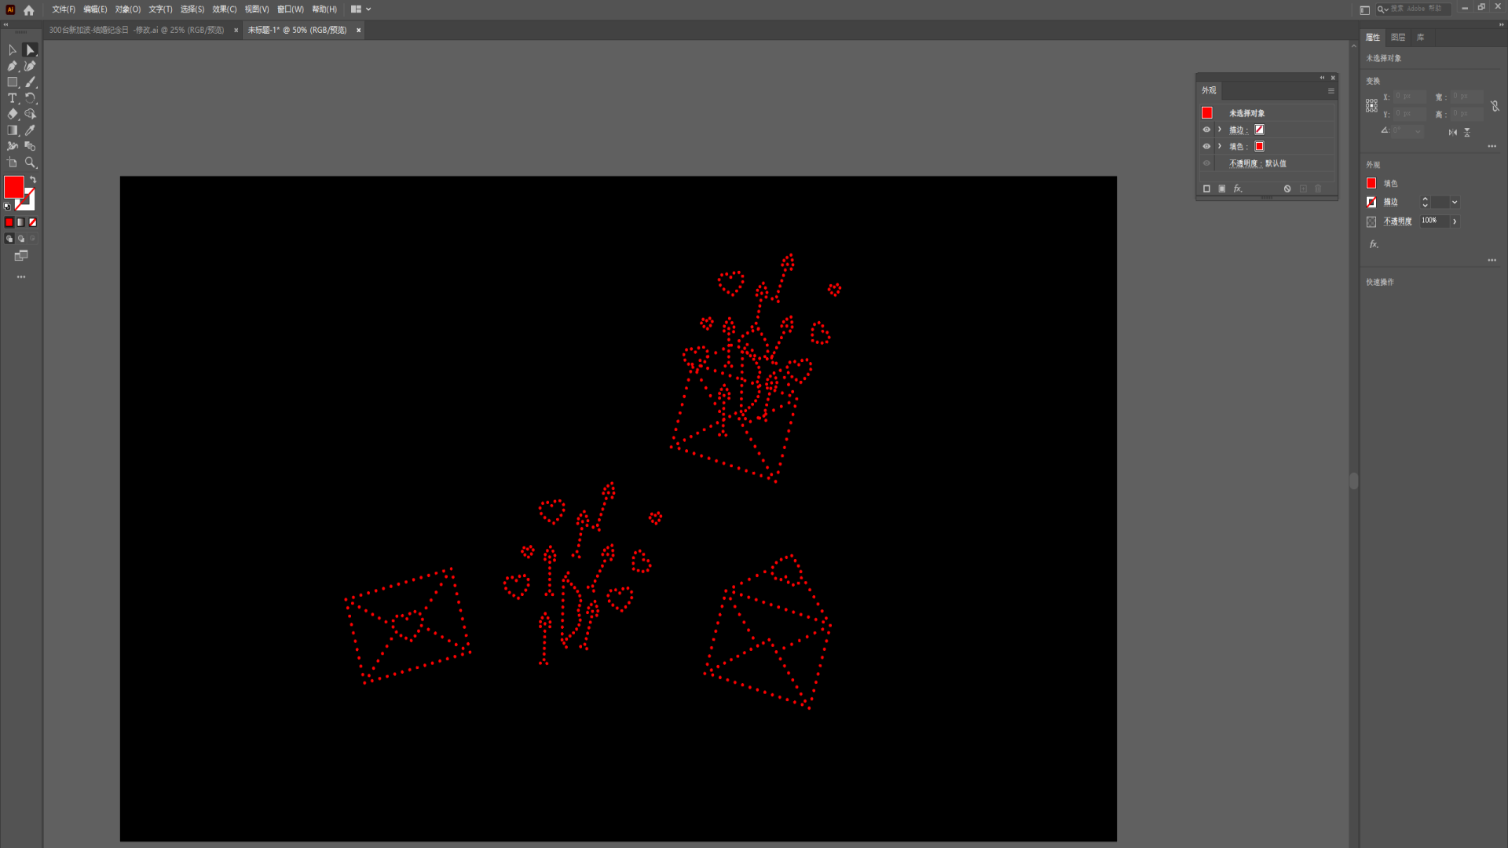The image size is (1508, 848).
Task: Expand the 描边 row in Appearance panel
Action: (1220, 130)
